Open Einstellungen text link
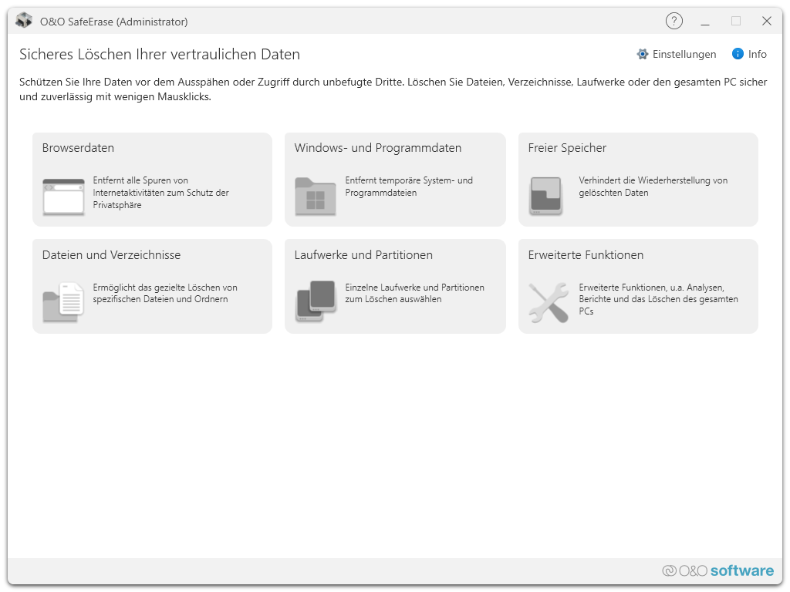Viewport: 790px width, 592px height. click(684, 54)
